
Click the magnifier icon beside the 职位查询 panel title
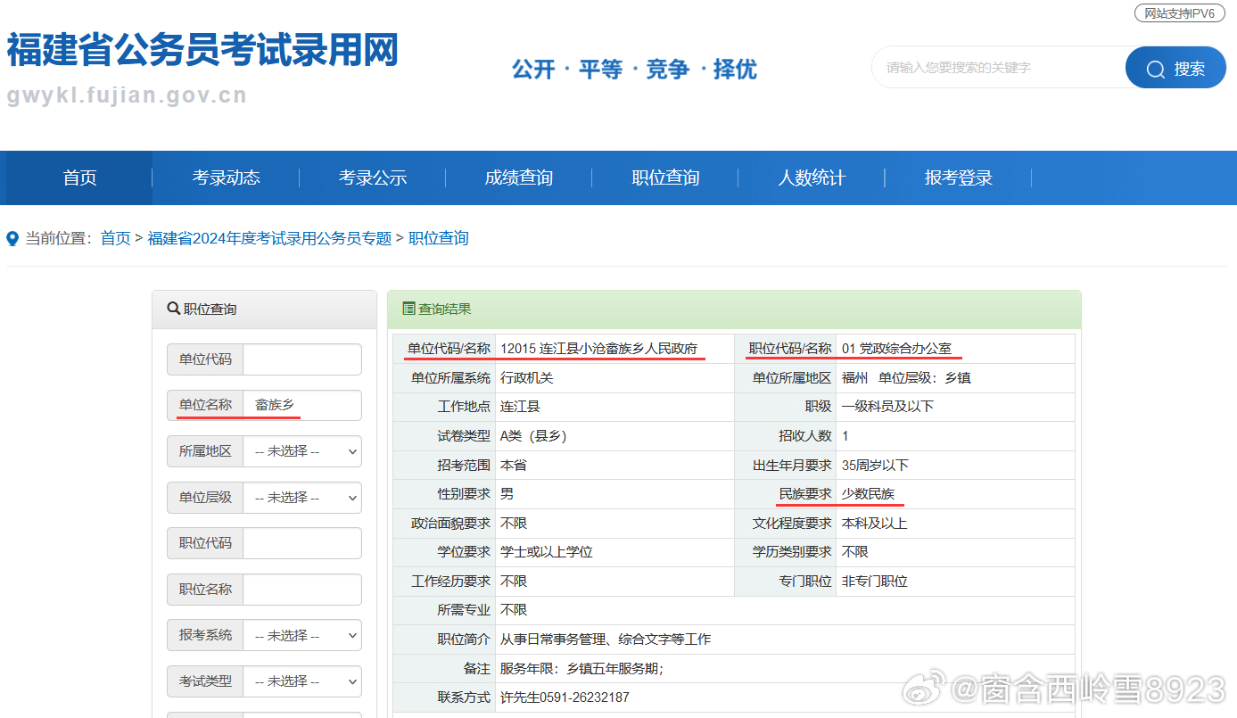click(173, 309)
